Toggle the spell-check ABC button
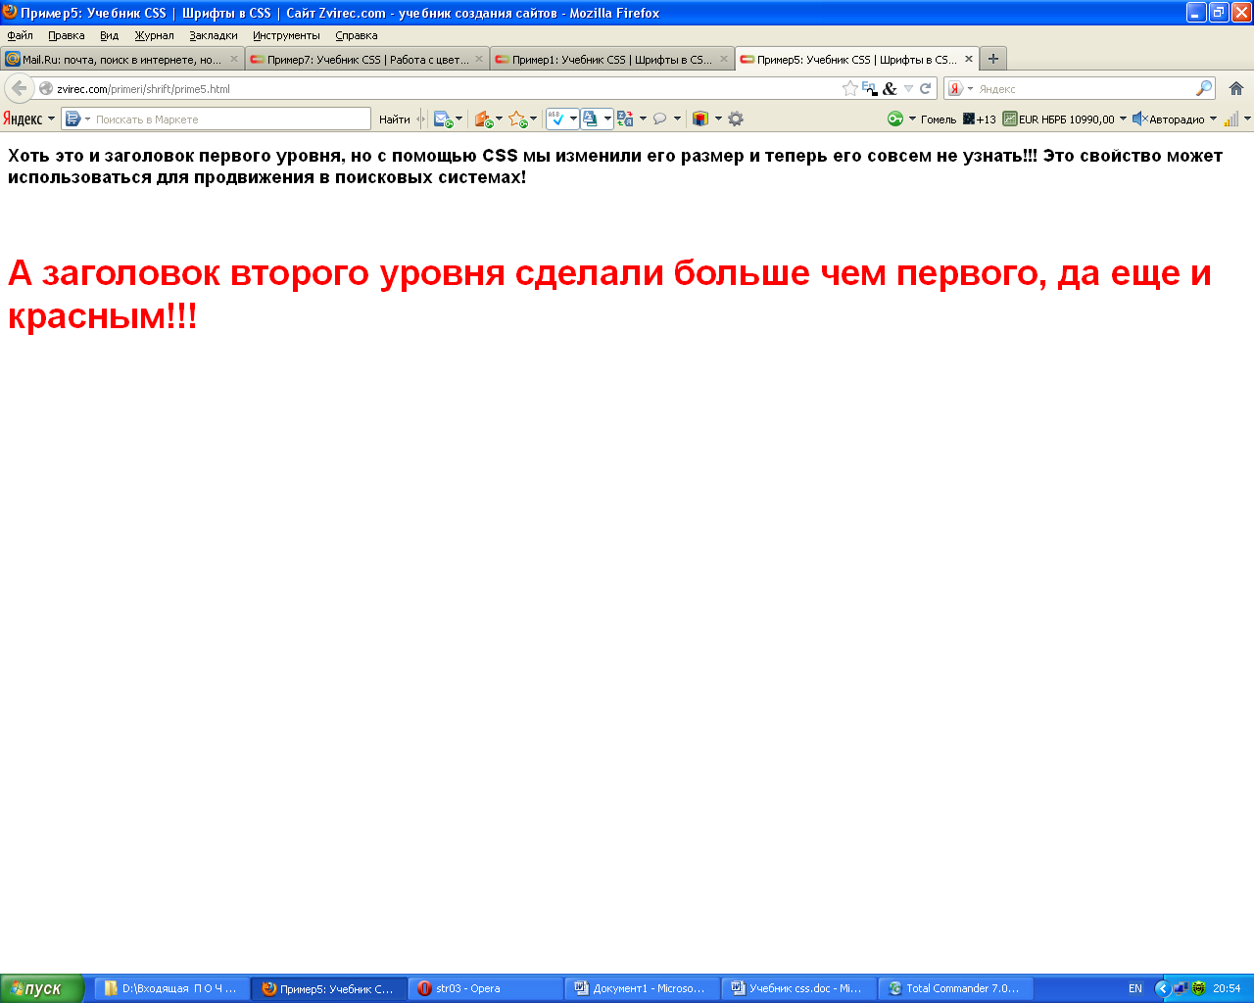1254x1003 pixels. [x=555, y=119]
